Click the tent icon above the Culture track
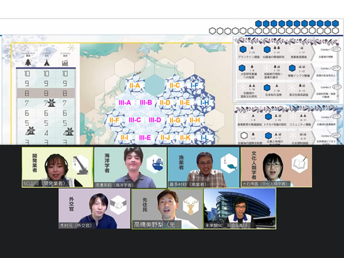 click(x=47, y=63)
